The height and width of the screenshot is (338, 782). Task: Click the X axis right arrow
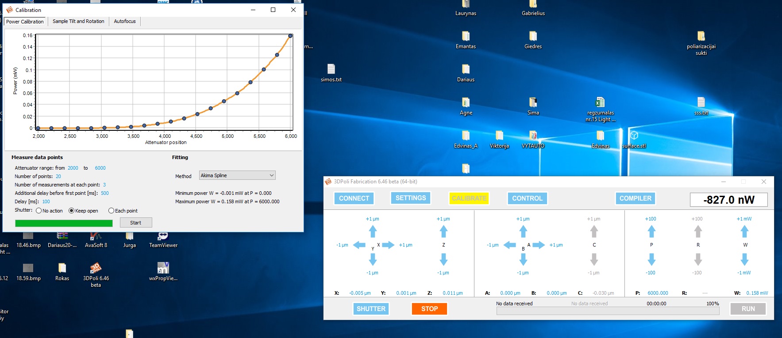(x=388, y=245)
